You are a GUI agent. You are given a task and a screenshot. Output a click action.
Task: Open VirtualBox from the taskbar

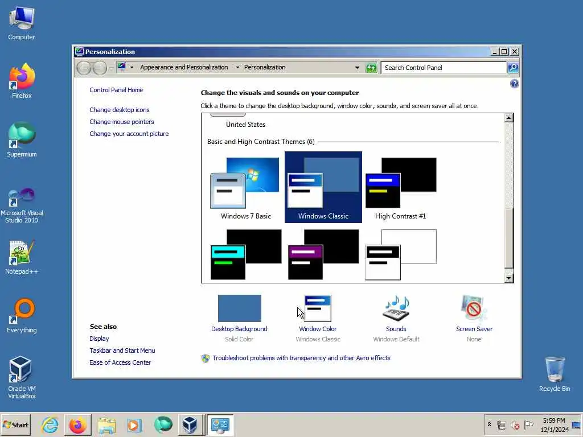coord(190,424)
